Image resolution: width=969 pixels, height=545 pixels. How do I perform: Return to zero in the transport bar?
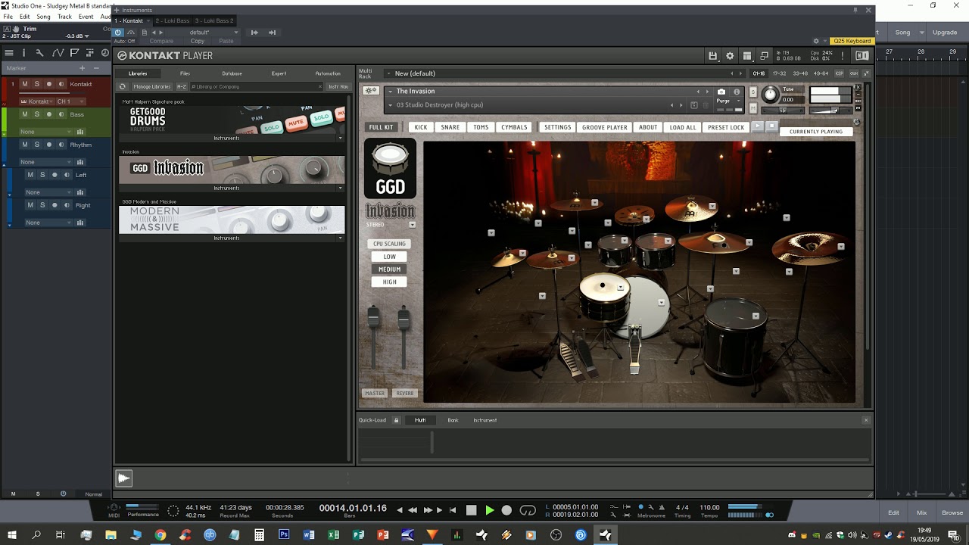click(453, 510)
